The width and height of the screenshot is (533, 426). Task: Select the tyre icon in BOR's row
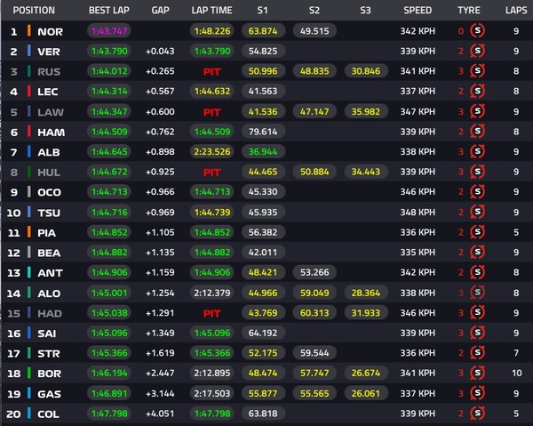pos(477,374)
